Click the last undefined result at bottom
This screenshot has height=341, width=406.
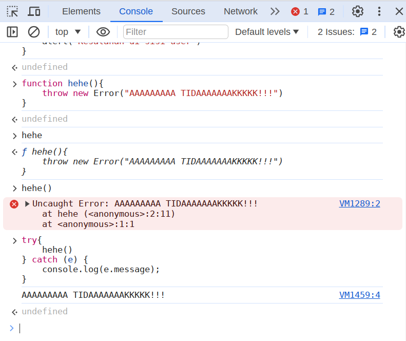[x=45, y=311]
